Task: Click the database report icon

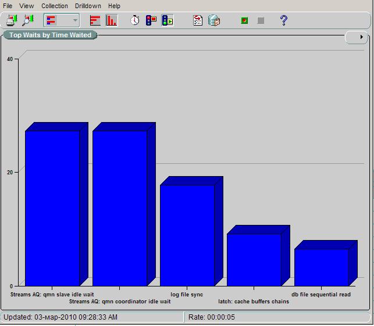Action: pos(214,20)
